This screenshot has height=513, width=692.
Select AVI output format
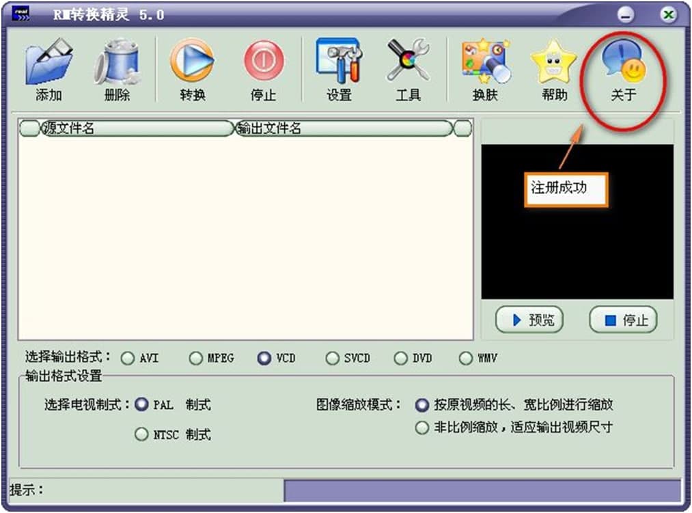tap(128, 357)
